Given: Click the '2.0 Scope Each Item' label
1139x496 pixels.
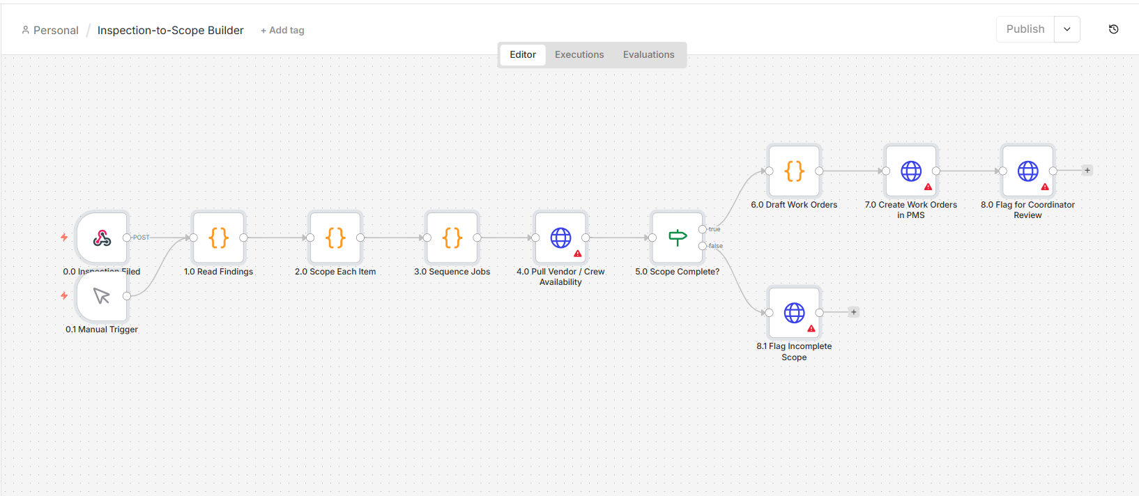Looking at the screenshot, I should [x=335, y=272].
